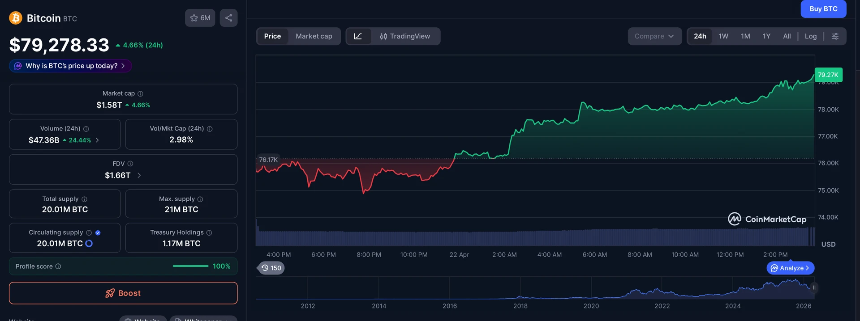This screenshot has height=321, width=860.
Task: Click Profile score info icon
Action: [x=58, y=266]
